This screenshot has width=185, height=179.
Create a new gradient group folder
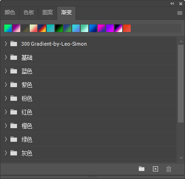[142, 169]
